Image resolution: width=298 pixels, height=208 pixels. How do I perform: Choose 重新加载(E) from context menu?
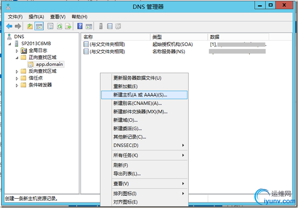pos(144,86)
